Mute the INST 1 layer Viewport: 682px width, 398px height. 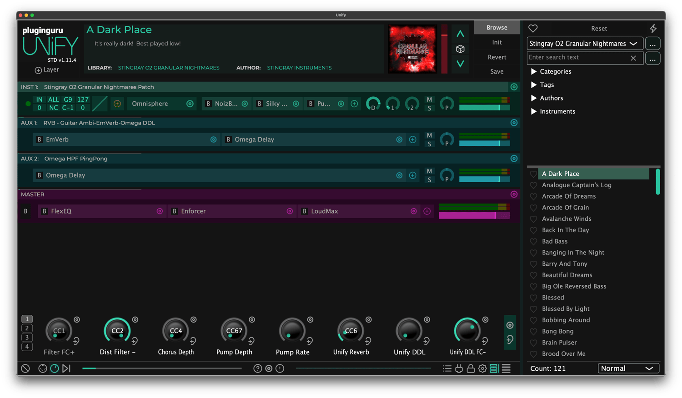(429, 99)
